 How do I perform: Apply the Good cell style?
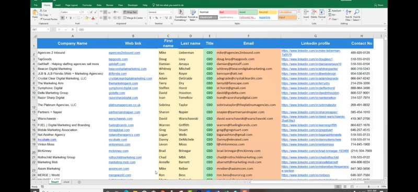click(248, 12)
